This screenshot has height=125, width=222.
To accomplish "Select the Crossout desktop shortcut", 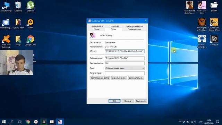I will (x=214, y=40).
